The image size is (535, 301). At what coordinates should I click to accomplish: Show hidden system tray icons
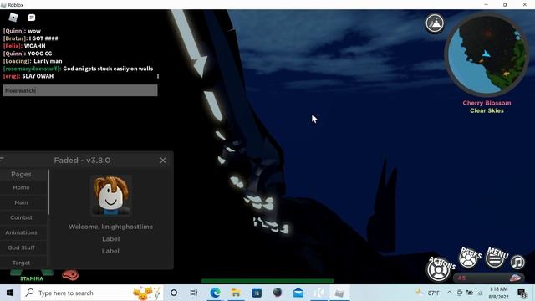pyautogui.click(x=450, y=293)
